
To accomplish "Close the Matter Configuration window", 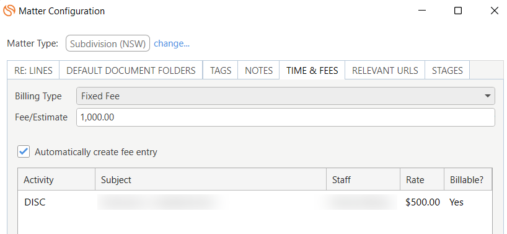I will click(495, 11).
